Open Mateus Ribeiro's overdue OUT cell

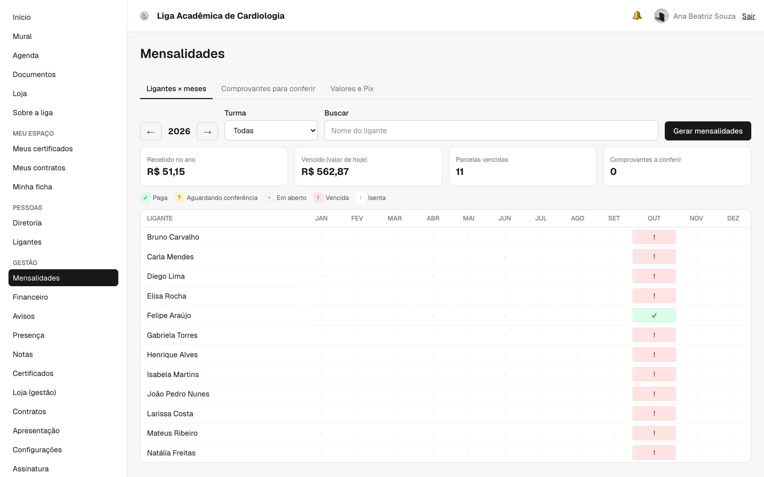point(654,433)
